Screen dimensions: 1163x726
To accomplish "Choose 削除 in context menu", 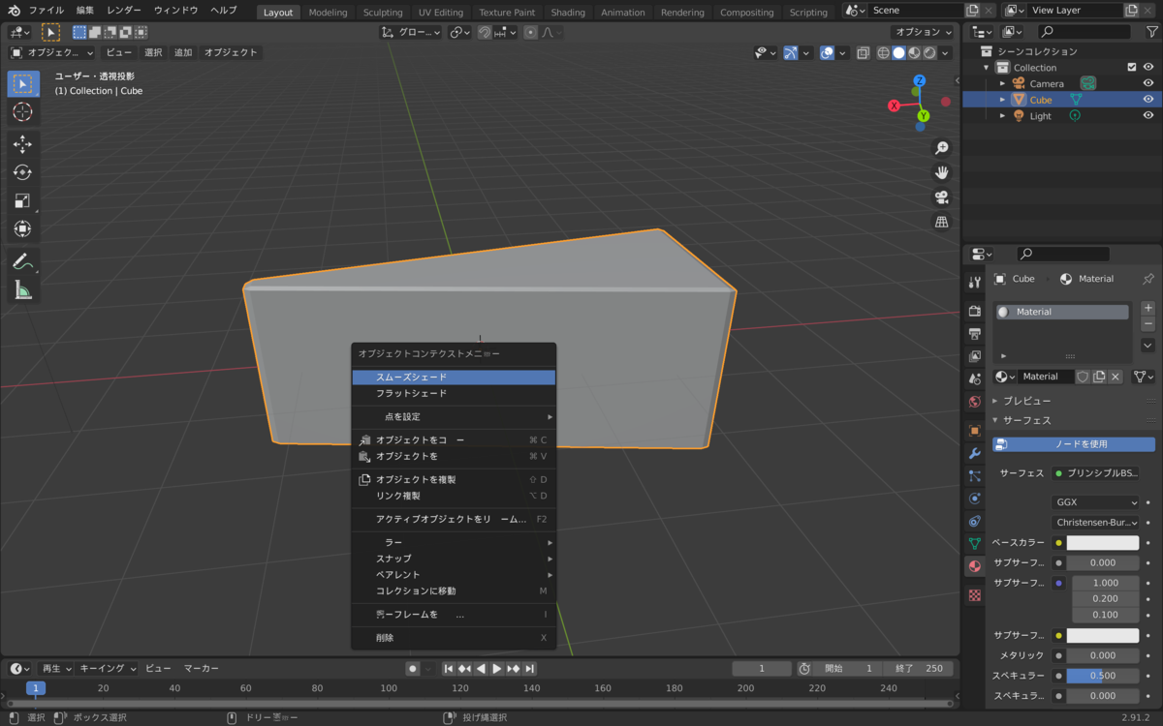I will 454,638.
